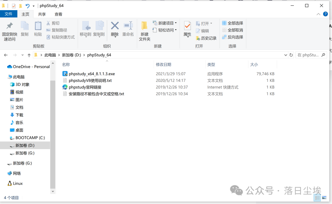The width and height of the screenshot is (332, 204).
Task: Select BOOTCAMP (C:) drive
Action: [x=27, y=138]
